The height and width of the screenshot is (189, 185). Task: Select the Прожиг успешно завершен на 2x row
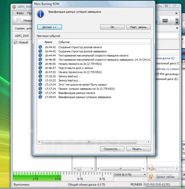[94, 89]
